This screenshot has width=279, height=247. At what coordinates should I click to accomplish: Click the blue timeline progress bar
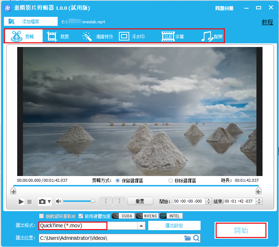pyautogui.click(x=136, y=186)
